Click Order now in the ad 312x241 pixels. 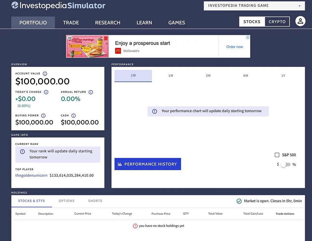click(234, 47)
